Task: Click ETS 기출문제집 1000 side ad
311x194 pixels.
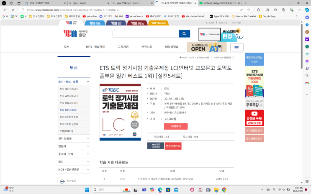Action: pos(254,82)
